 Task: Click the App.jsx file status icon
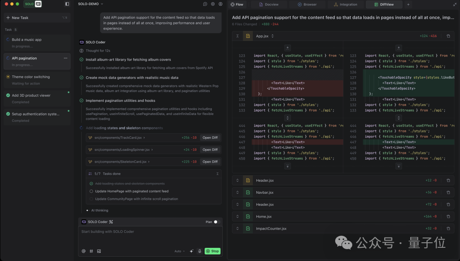click(x=248, y=36)
